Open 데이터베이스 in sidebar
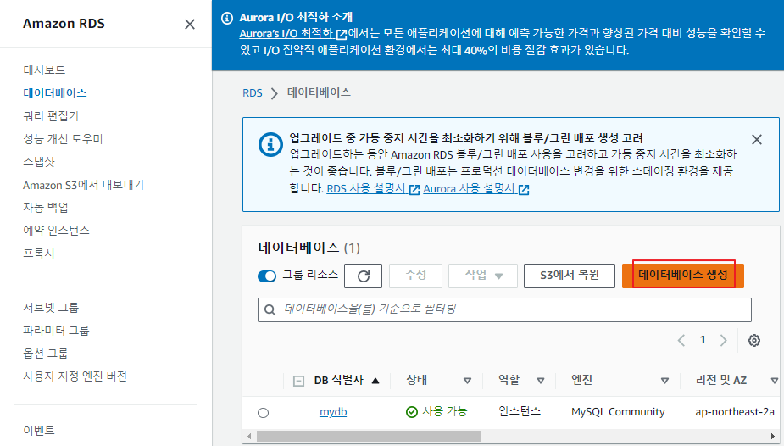Screen dimensions: 784x446 click(x=55, y=93)
